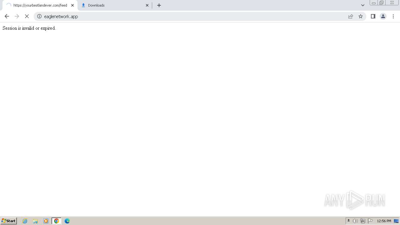Screen dimensions: 400x225
Task: Click the 'Session is invalid or expired.' text
Action: pos(29,28)
